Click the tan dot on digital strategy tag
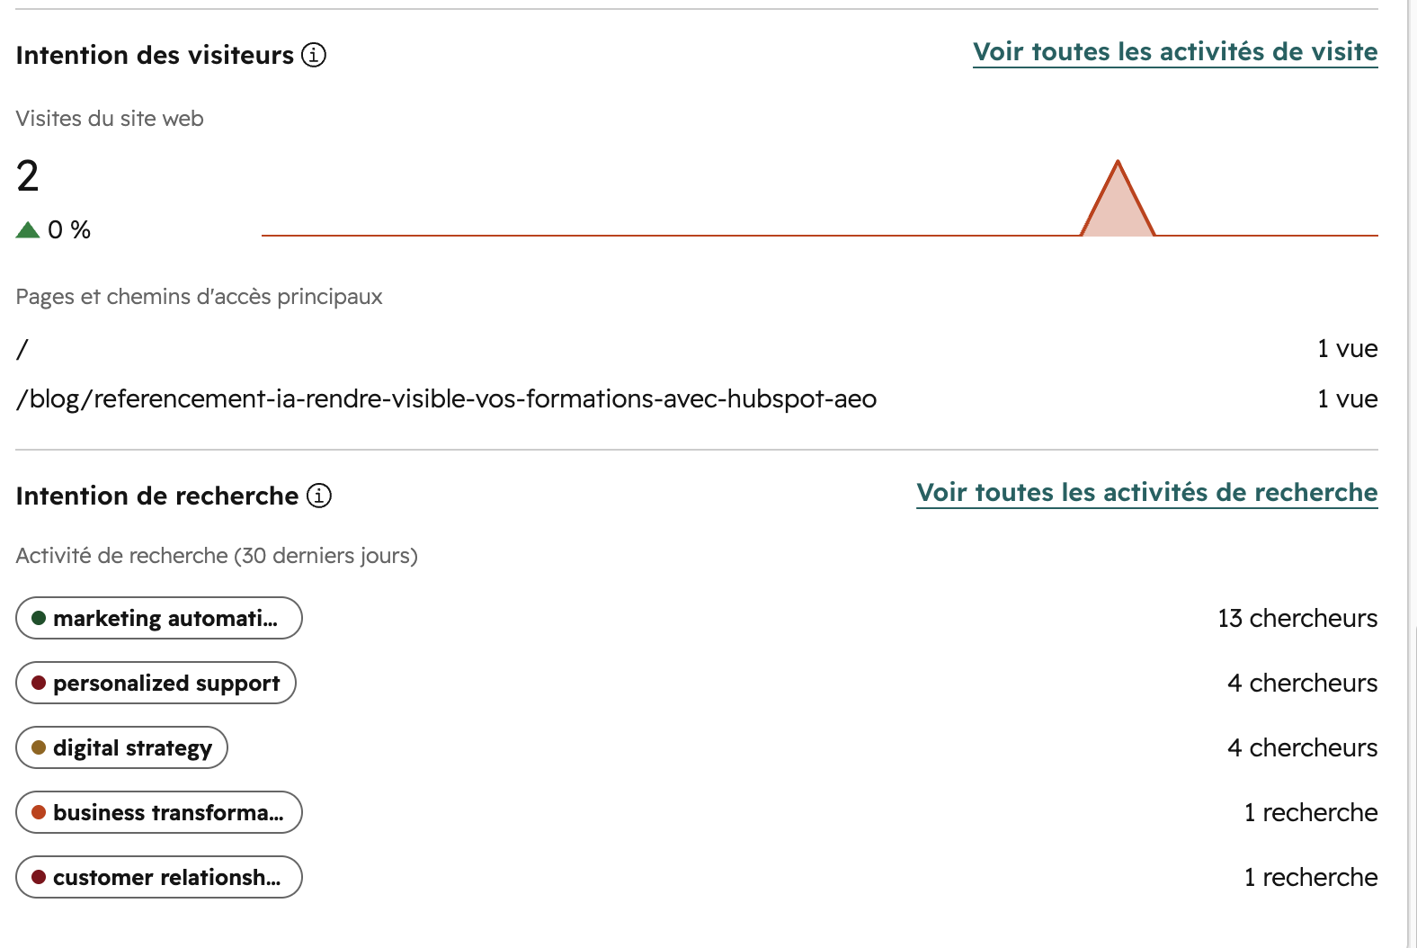The image size is (1417, 948). click(x=39, y=747)
